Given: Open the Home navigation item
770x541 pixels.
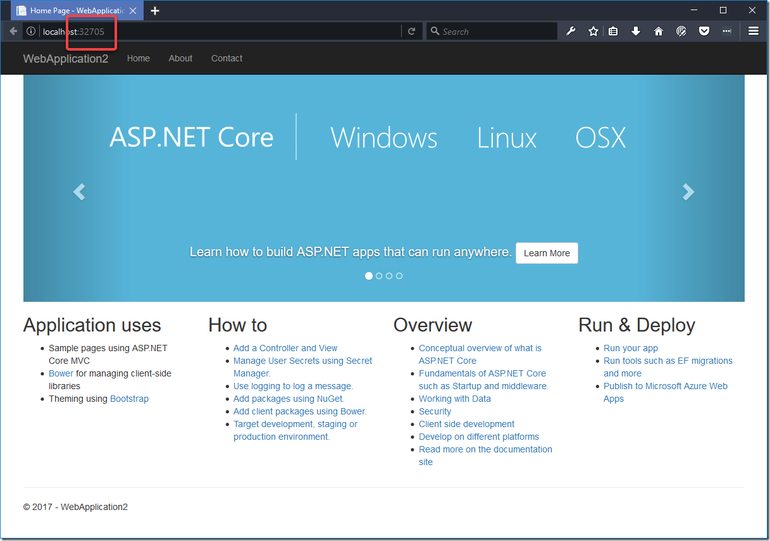Looking at the screenshot, I should point(139,58).
